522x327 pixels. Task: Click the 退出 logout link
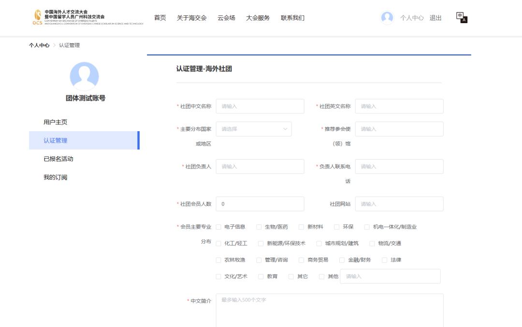pyautogui.click(x=435, y=18)
